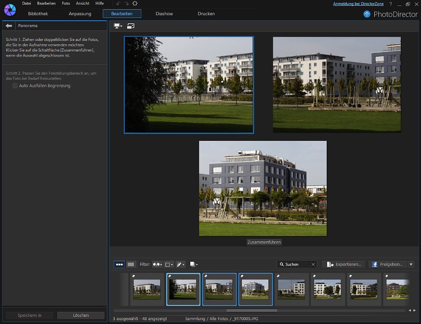Click the Zusammenführen merge button
This screenshot has width=421, height=324.
[x=264, y=242]
